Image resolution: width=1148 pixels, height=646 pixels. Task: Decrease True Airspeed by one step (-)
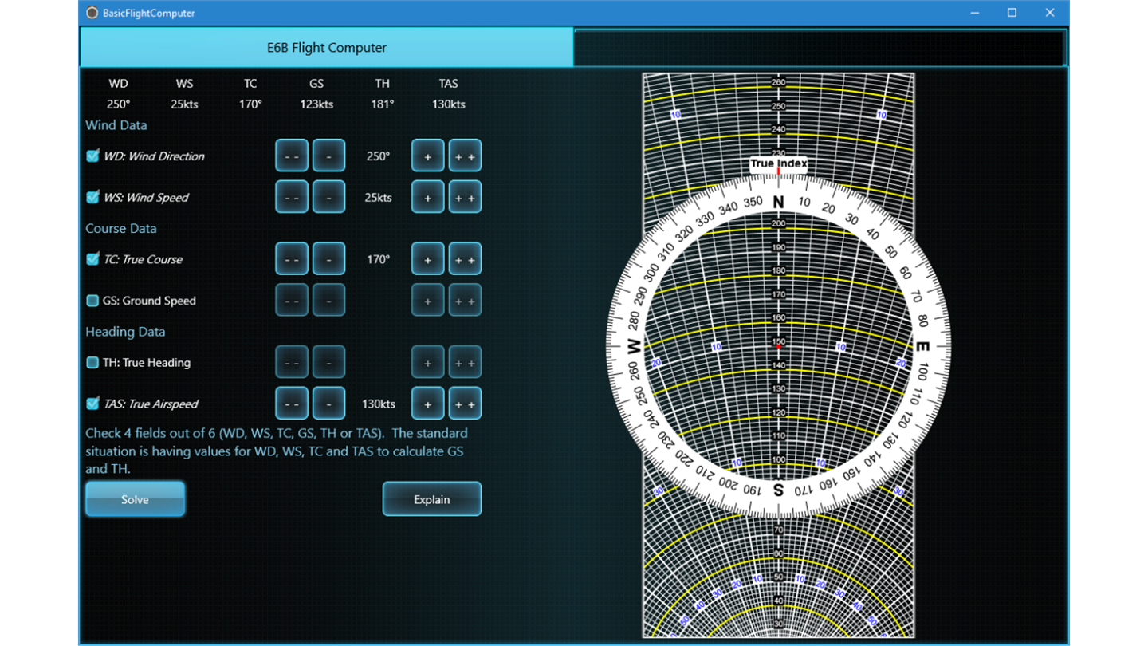328,404
